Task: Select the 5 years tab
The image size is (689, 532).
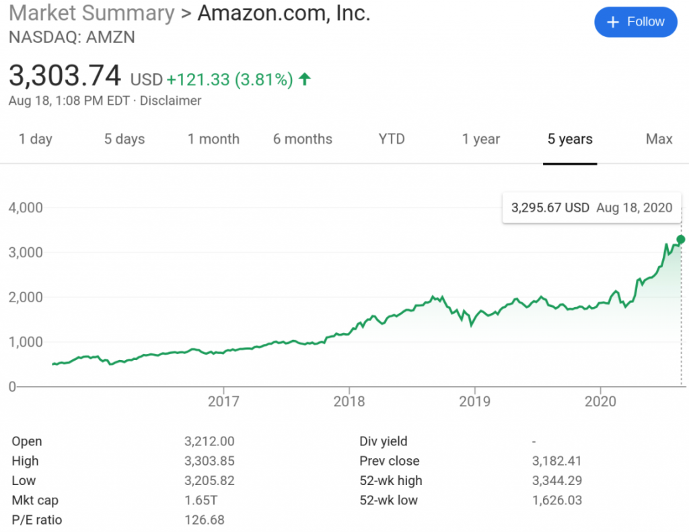Action: click(570, 139)
